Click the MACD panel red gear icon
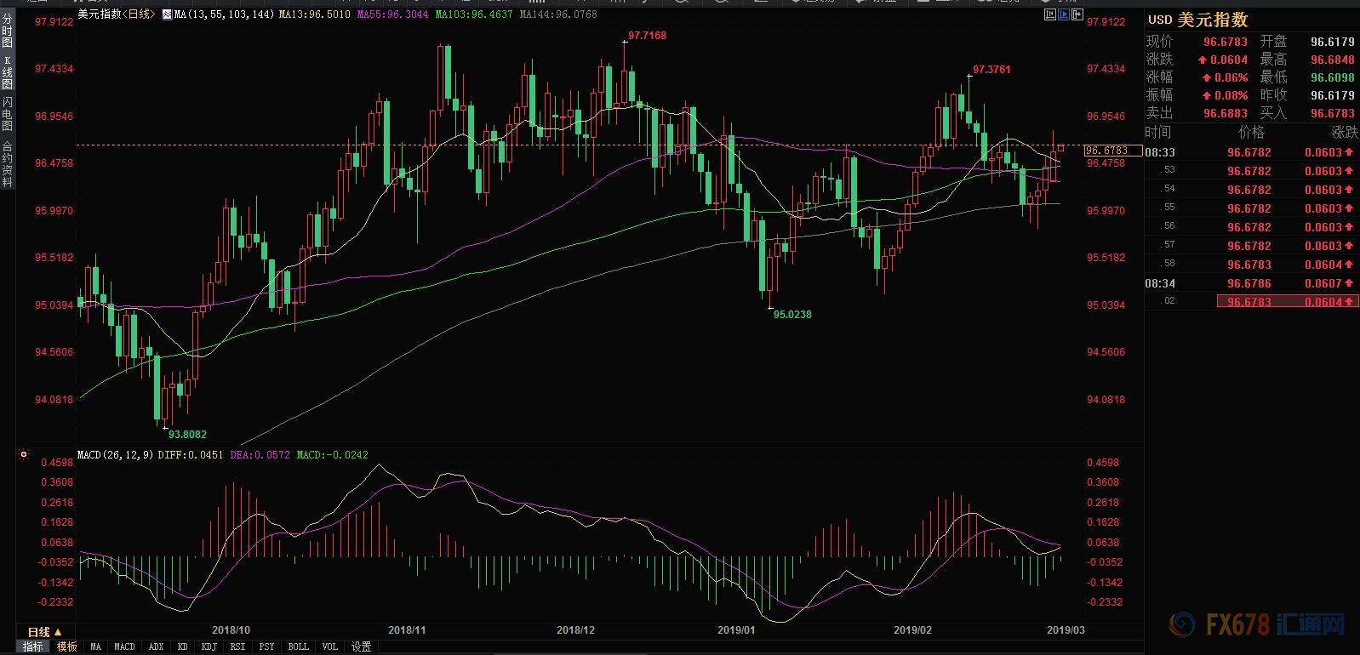 pos(24,455)
